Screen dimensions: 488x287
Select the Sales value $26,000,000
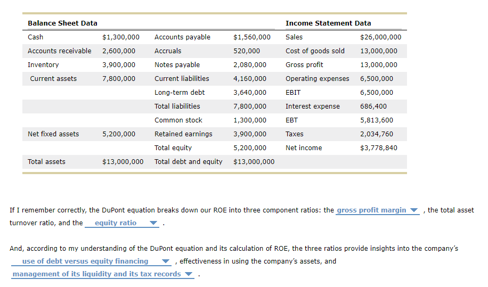click(381, 37)
